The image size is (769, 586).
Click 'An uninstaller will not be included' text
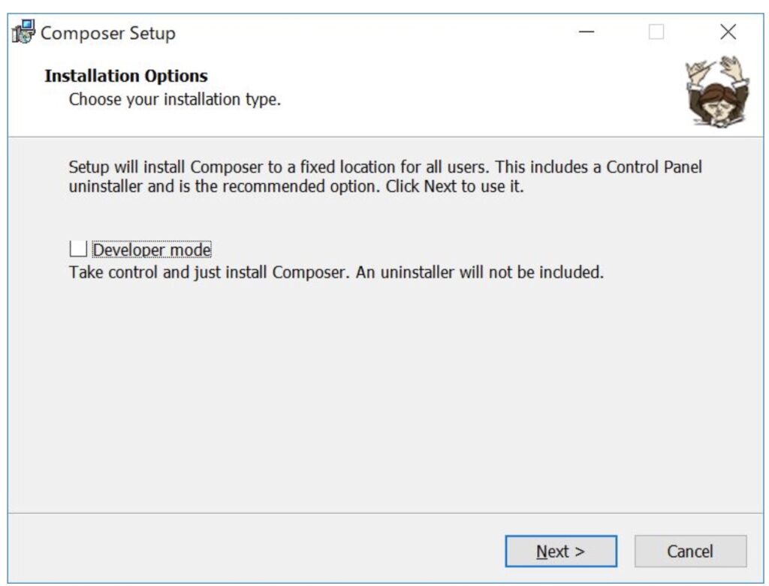(481, 272)
